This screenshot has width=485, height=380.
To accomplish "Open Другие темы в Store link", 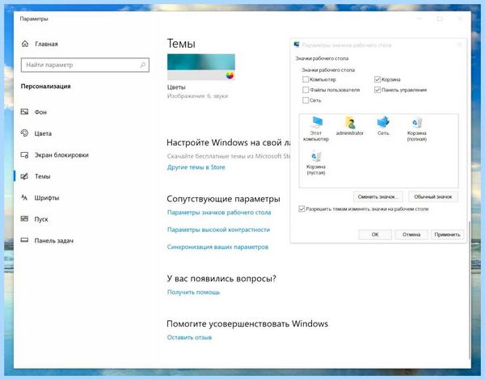I will 196,167.
